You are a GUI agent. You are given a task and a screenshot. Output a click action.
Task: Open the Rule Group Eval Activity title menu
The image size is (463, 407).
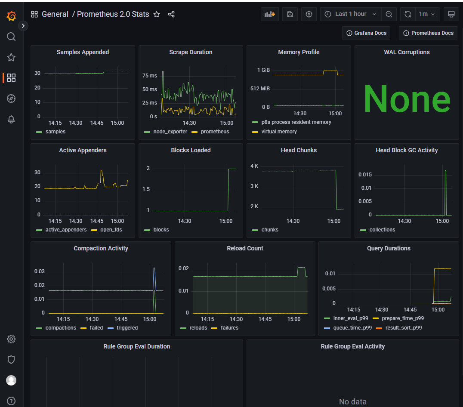pyautogui.click(x=352, y=346)
